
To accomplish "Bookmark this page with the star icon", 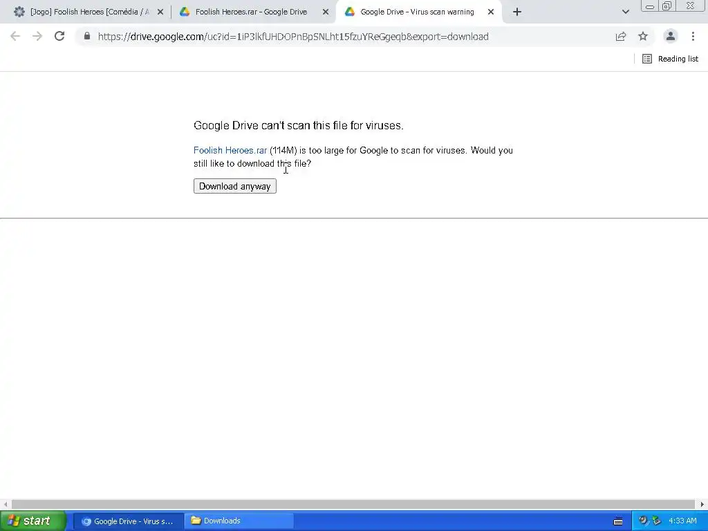I will [x=643, y=36].
